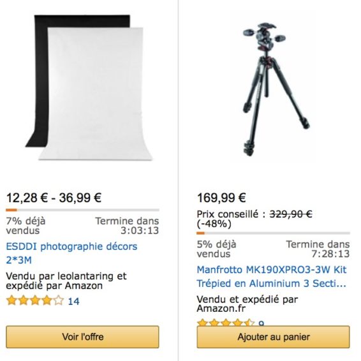The width and height of the screenshot is (361, 361).
Task: Click the Ajouter au panier button
Action: pyautogui.click(x=273, y=337)
